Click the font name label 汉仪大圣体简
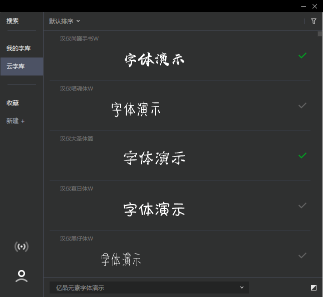323x297 pixels. 77,138
